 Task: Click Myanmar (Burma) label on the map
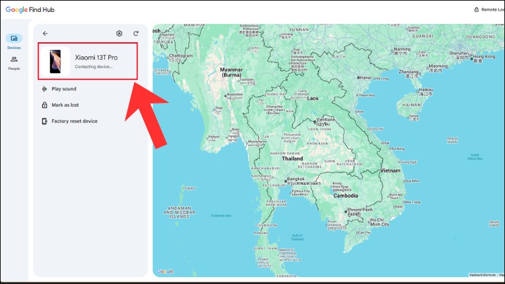[x=231, y=72]
